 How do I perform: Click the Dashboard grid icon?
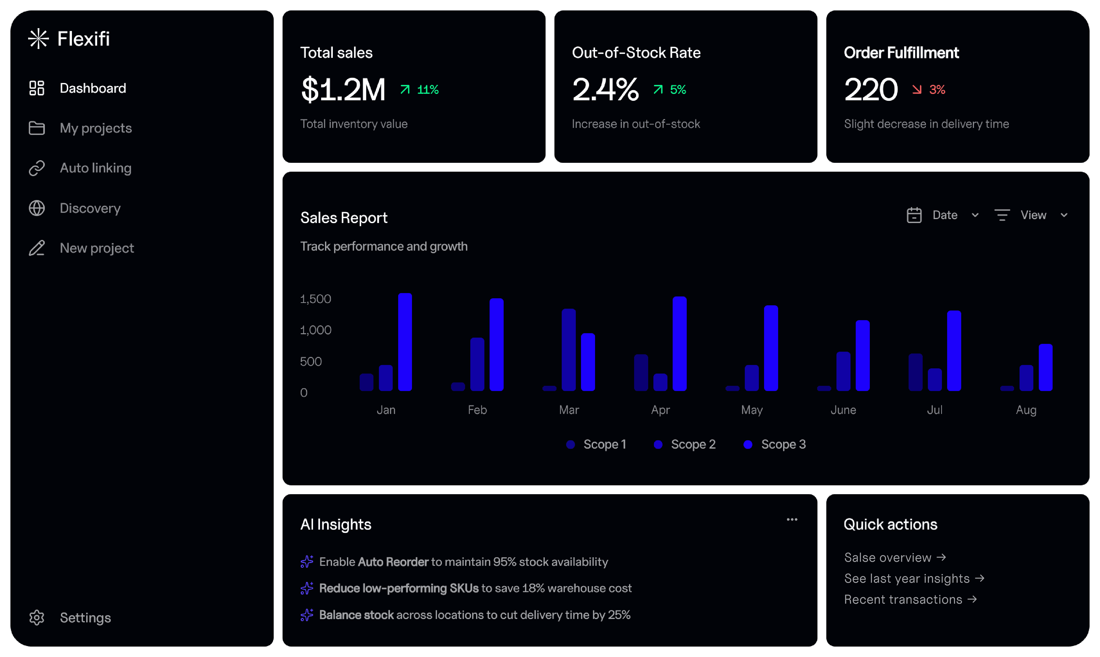tap(37, 88)
